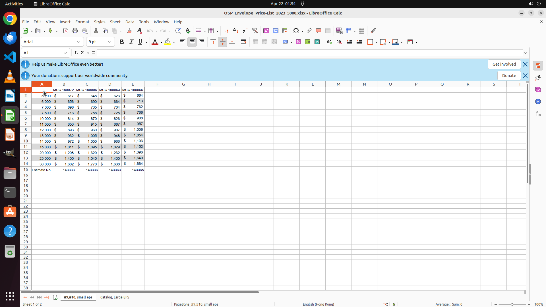546x307 pixels.
Task: Apply the yellow background highlight color
Action: coord(167,42)
